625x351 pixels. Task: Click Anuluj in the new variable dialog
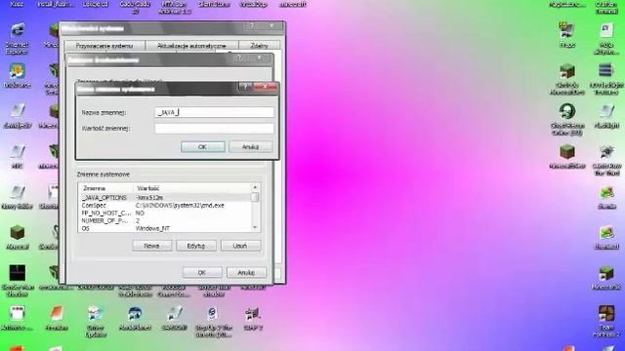(x=251, y=147)
